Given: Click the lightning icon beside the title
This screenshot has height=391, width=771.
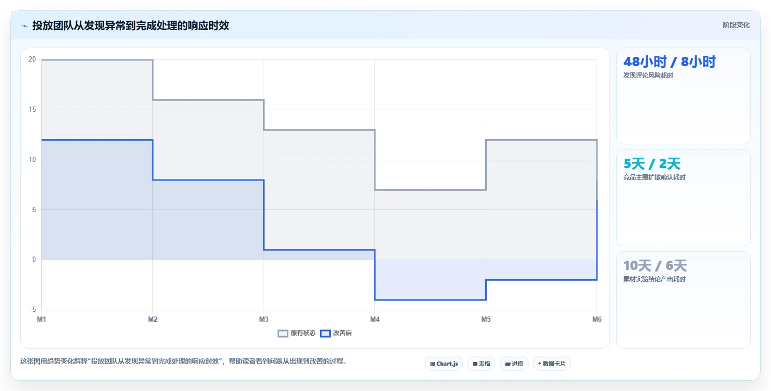Looking at the screenshot, I should pyautogui.click(x=24, y=25).
